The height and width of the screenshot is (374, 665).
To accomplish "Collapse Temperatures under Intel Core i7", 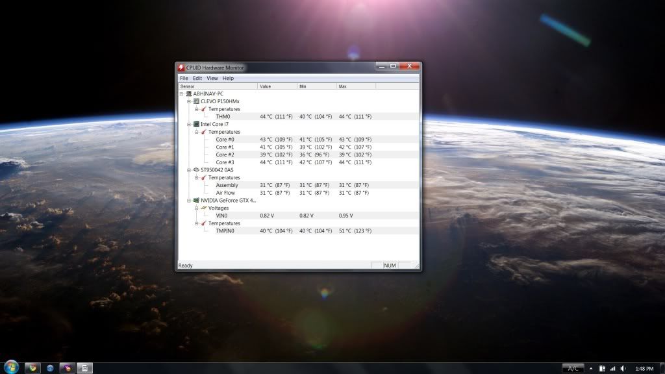I will tap(197, 132).
